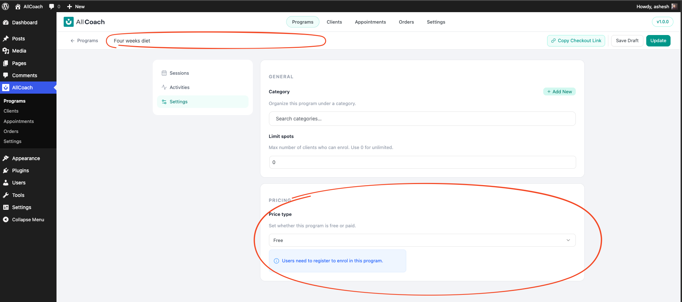This screenshot has width=682, height=302.
Task: Open Appointments in the AllCoach submenu
Action: click(19, 122)
